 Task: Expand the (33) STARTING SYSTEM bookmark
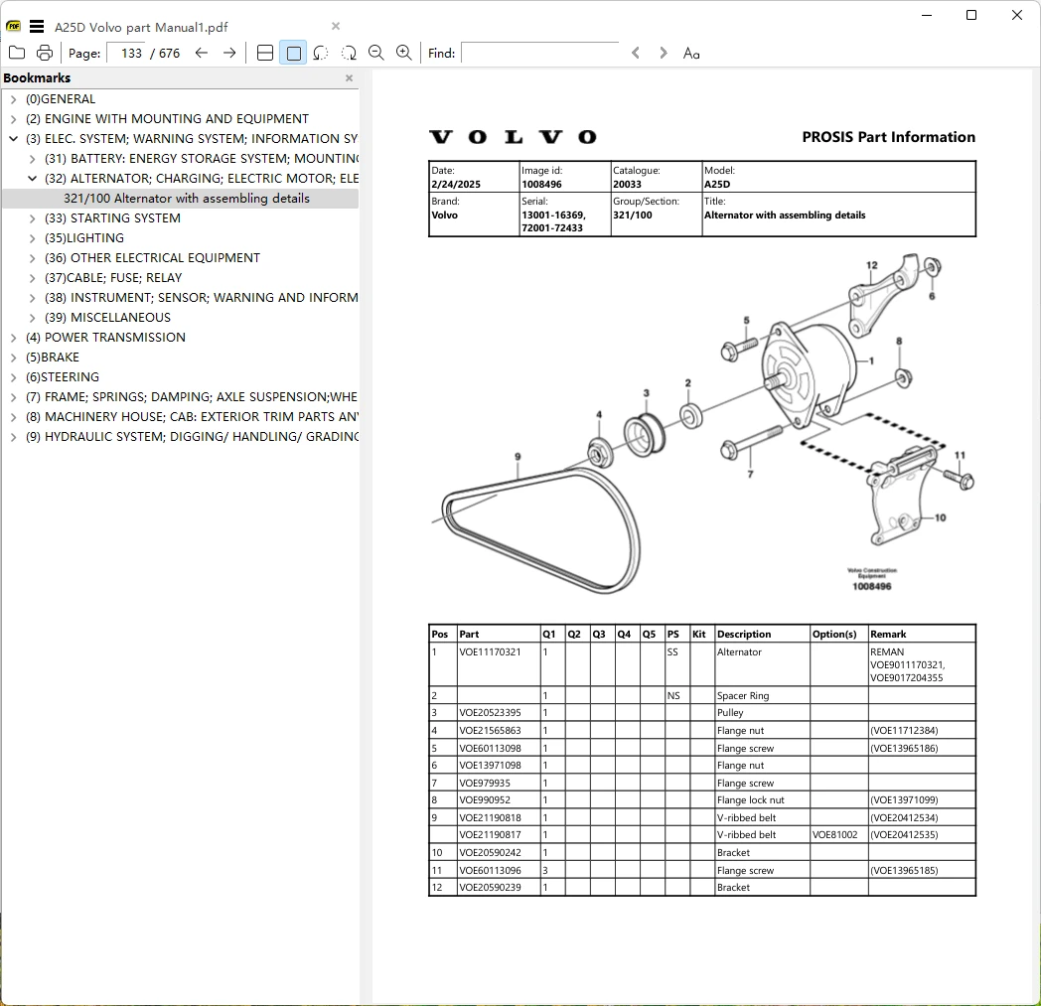coord(33,218)
